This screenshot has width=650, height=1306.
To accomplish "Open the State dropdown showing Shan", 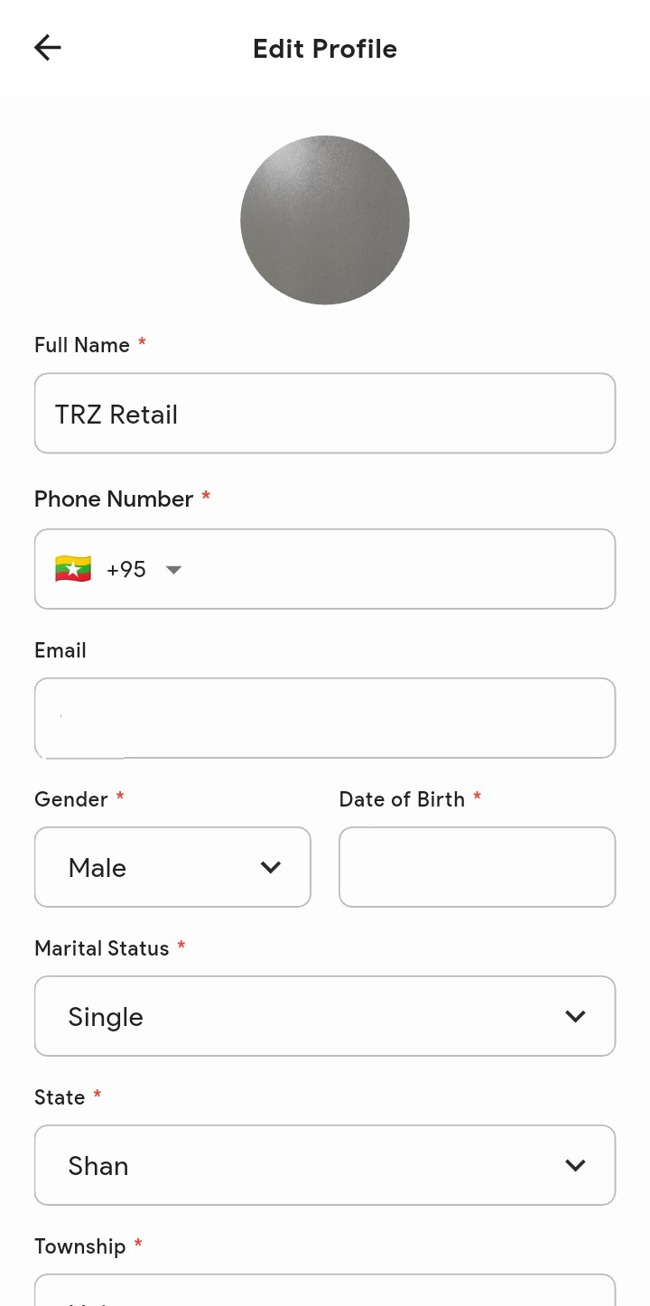I will coord(324,1165).
